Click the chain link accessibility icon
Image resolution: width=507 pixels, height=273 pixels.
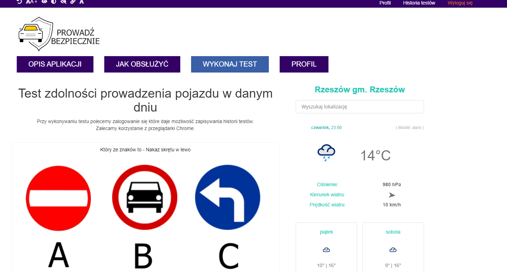73,2
